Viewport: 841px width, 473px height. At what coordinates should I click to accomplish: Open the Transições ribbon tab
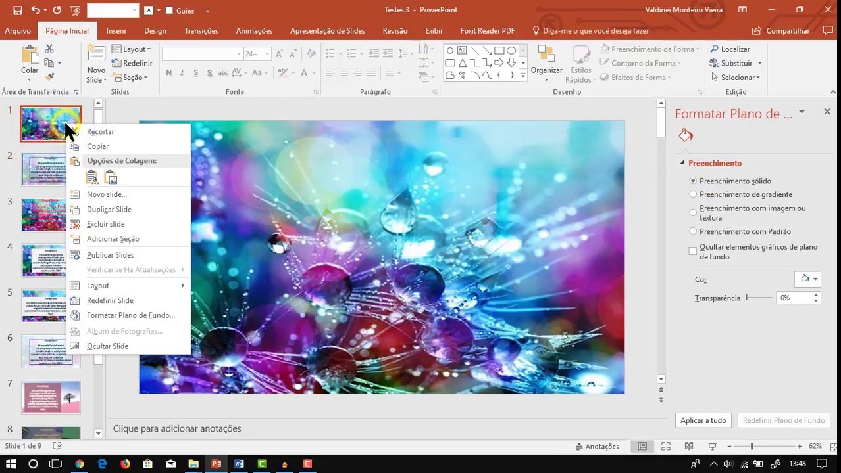pyautogui.click(x=201, y=31)
